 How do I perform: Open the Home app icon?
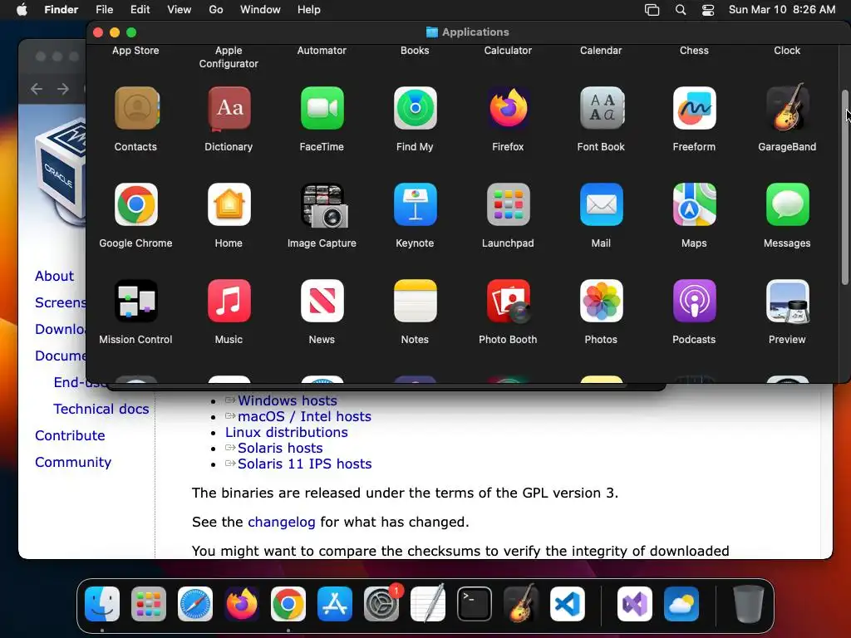(x=229, y=204)
